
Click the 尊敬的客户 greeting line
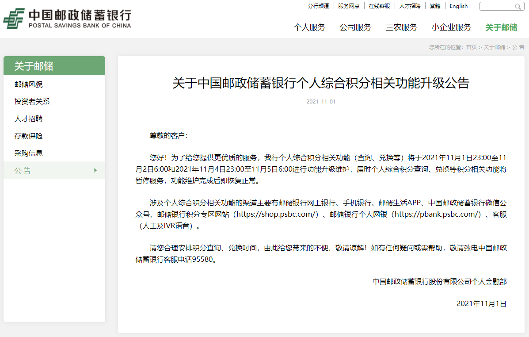click(x=169, y=136)
